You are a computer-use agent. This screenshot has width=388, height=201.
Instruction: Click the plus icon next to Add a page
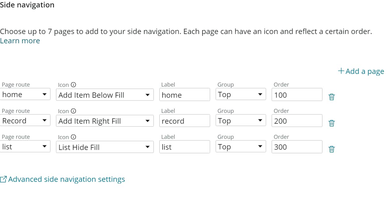pyautogui.click(x=341, y=71)
